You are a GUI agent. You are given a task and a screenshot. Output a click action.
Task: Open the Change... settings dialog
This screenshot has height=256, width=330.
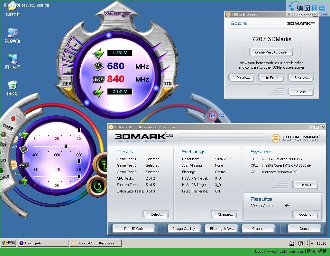(224, 214)
